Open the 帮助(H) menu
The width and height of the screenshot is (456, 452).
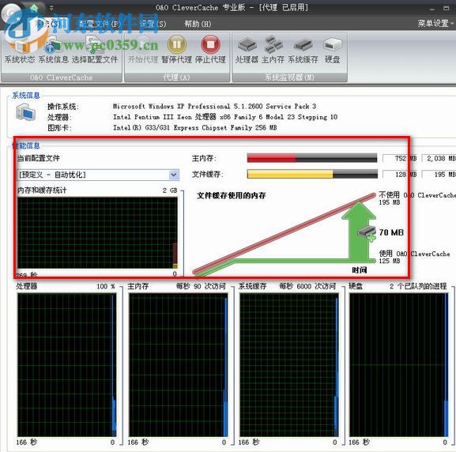pyautogui.click(x=198, y=24)
